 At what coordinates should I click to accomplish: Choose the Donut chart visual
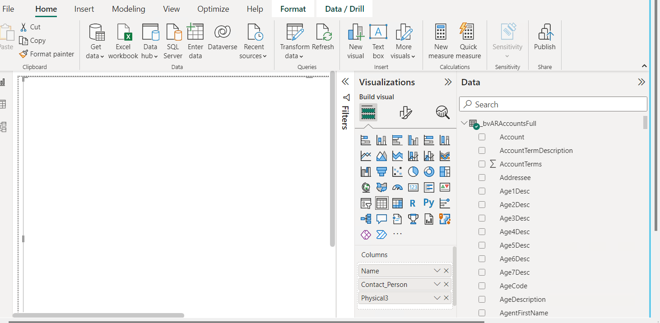pyautogui.click(x=429, y=172)
